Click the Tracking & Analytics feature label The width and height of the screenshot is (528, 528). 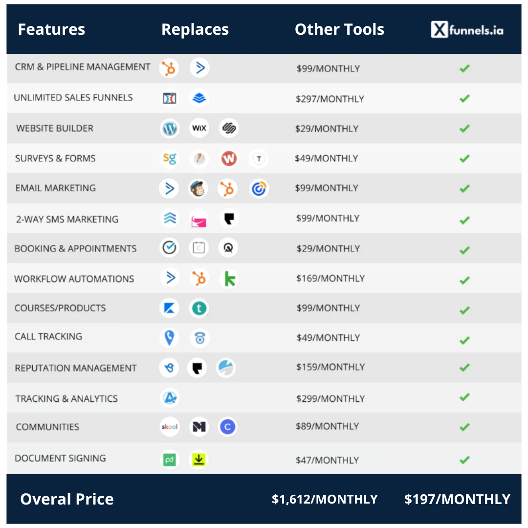point(66,398)
